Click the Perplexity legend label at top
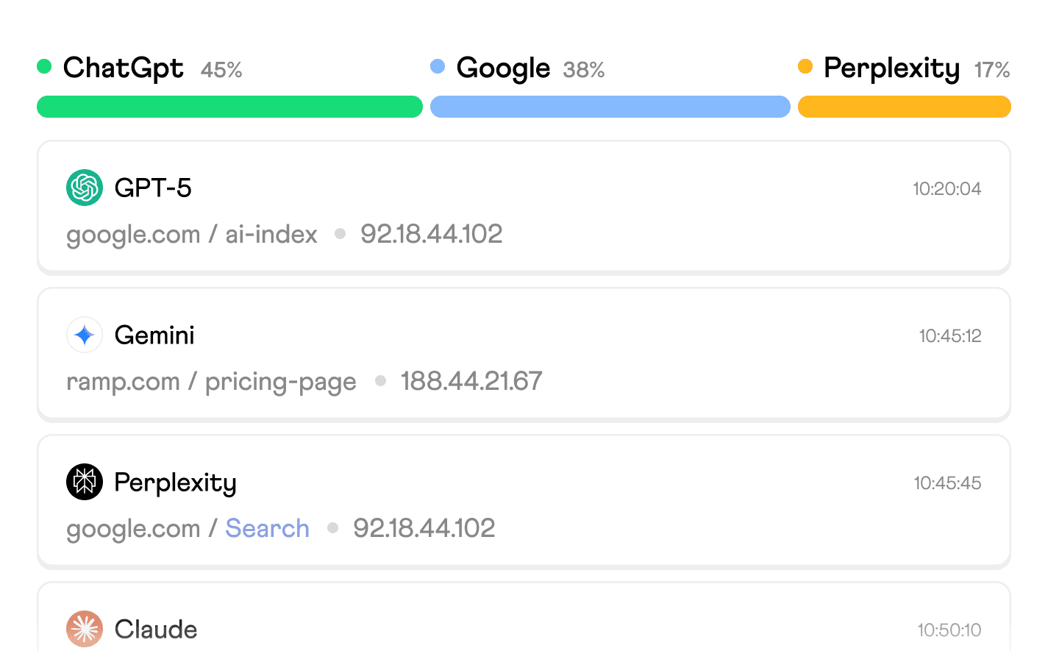This screenshot has height=651, width=1048. (891, 68)
